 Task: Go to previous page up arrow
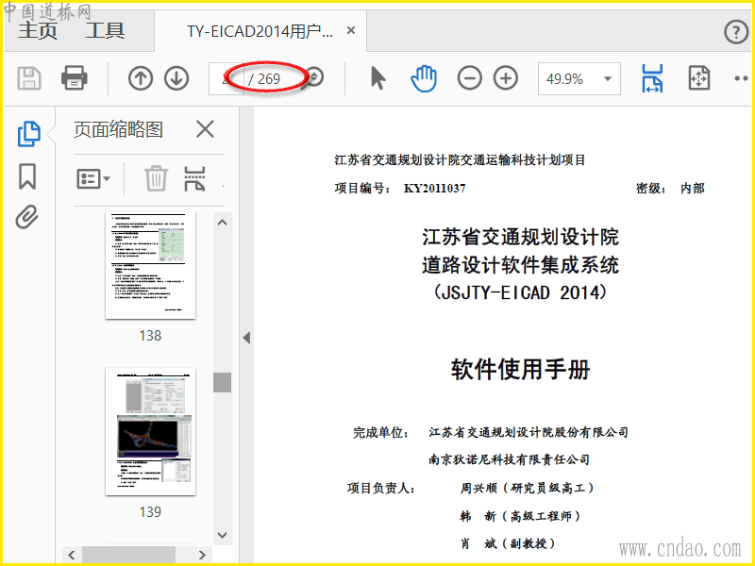(141, 78)
